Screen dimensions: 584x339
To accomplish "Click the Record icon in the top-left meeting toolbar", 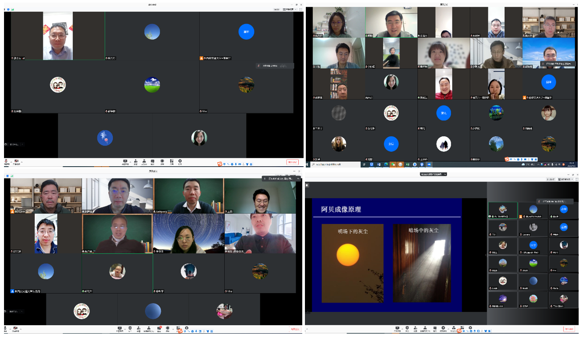I will coord(162,161).
